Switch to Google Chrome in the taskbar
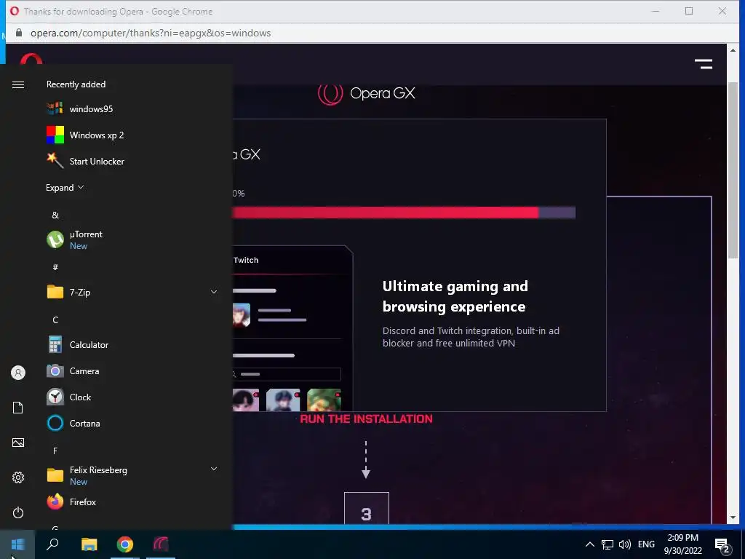The image size is (745, 559). click(125, 544)
